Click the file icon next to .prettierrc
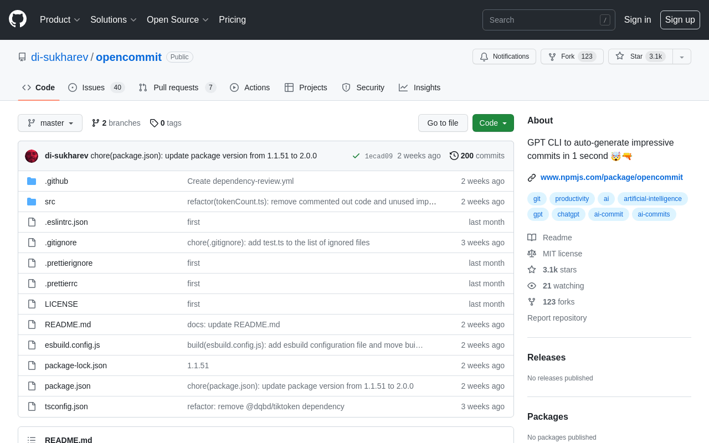Image resolution: width=709 pixels, height=443 pixels. pos(32,284)
